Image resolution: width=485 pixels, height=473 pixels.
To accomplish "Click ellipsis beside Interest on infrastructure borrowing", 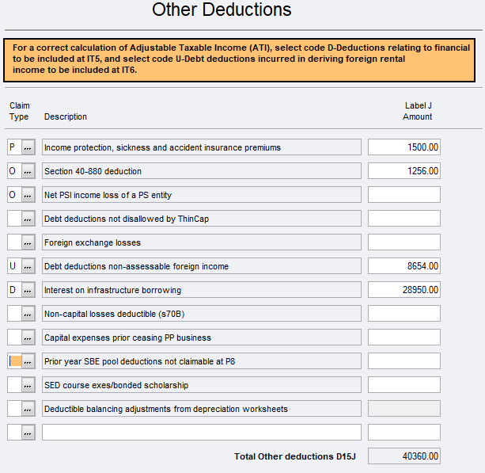I will click(28, 290).
